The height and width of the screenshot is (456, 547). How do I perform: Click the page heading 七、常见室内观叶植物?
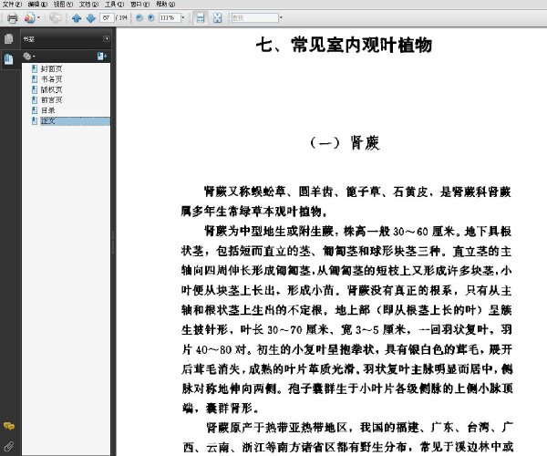[x=345, y=45]
